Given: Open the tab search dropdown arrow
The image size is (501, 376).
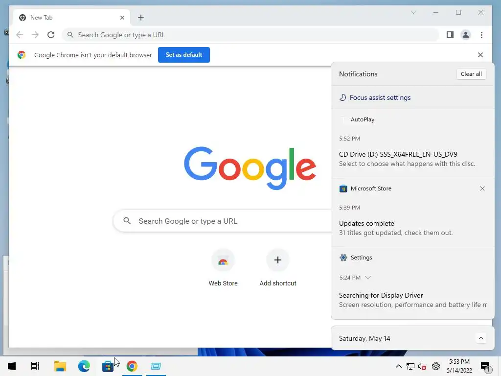Looking at the screenshot, I should (413, 12).
